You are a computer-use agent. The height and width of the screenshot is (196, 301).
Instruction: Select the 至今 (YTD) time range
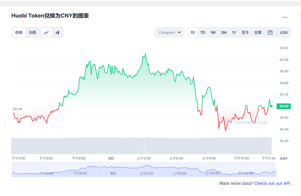point(245,33)
